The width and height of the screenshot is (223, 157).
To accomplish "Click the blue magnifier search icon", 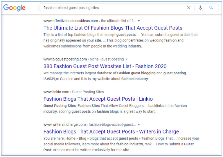I will coord(211,8).
